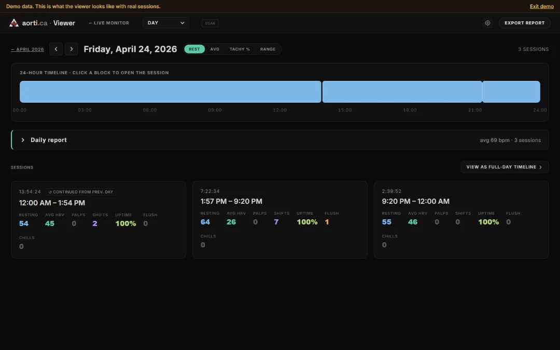Switch metric to RANGE
The image size is (560, 350).
[x=268, y=49]
